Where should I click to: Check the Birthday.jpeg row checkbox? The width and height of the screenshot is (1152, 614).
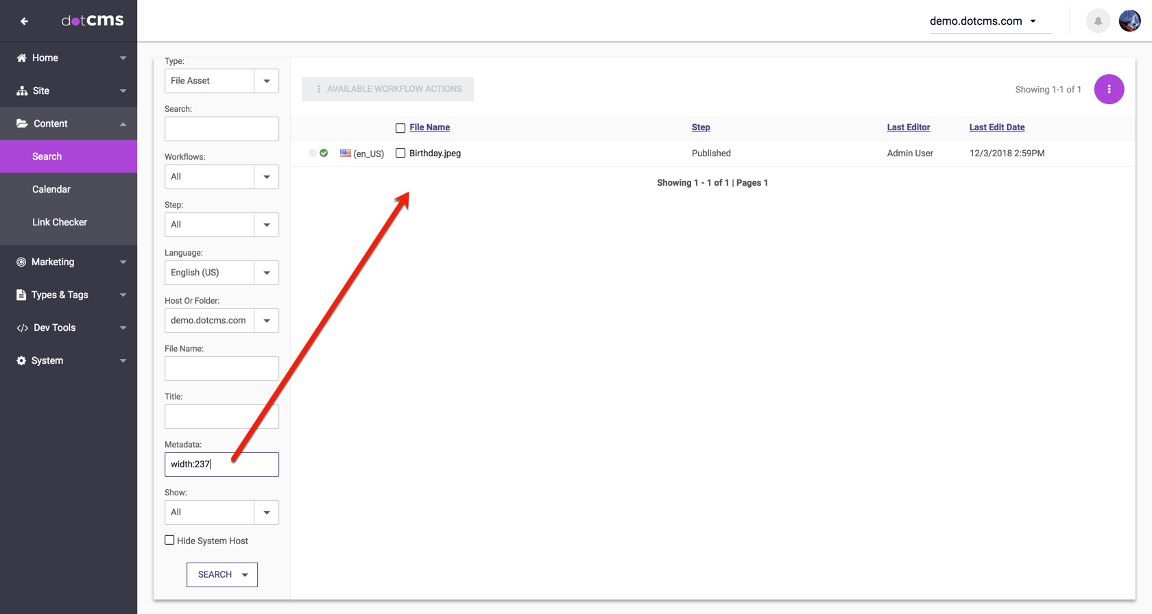click(x=400, y=153)
